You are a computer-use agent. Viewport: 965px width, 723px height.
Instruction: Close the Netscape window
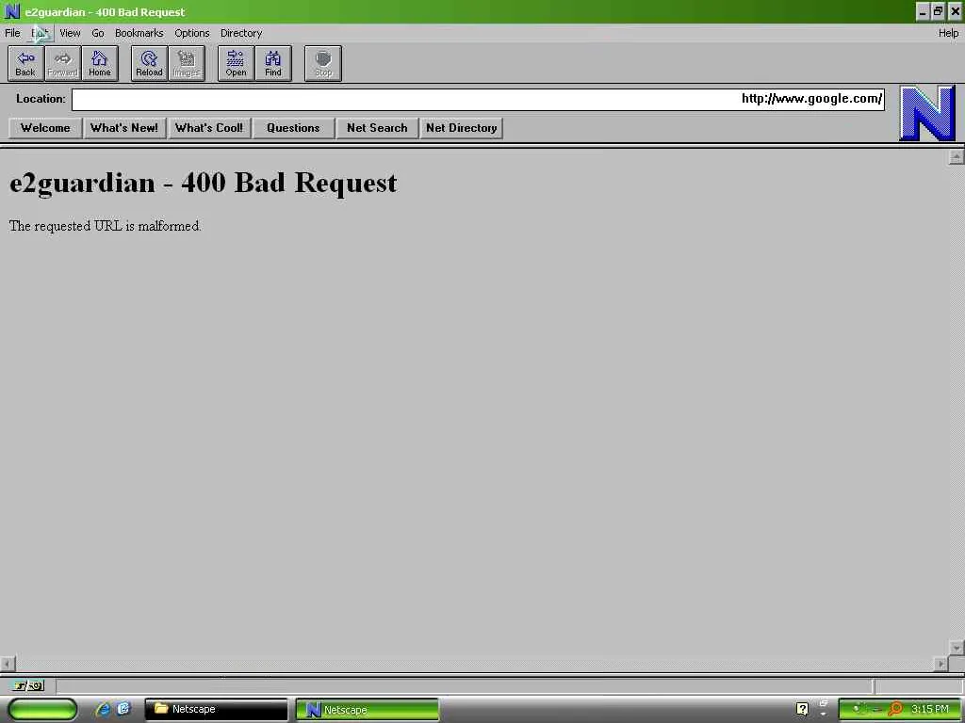click(x=955, y=11)
